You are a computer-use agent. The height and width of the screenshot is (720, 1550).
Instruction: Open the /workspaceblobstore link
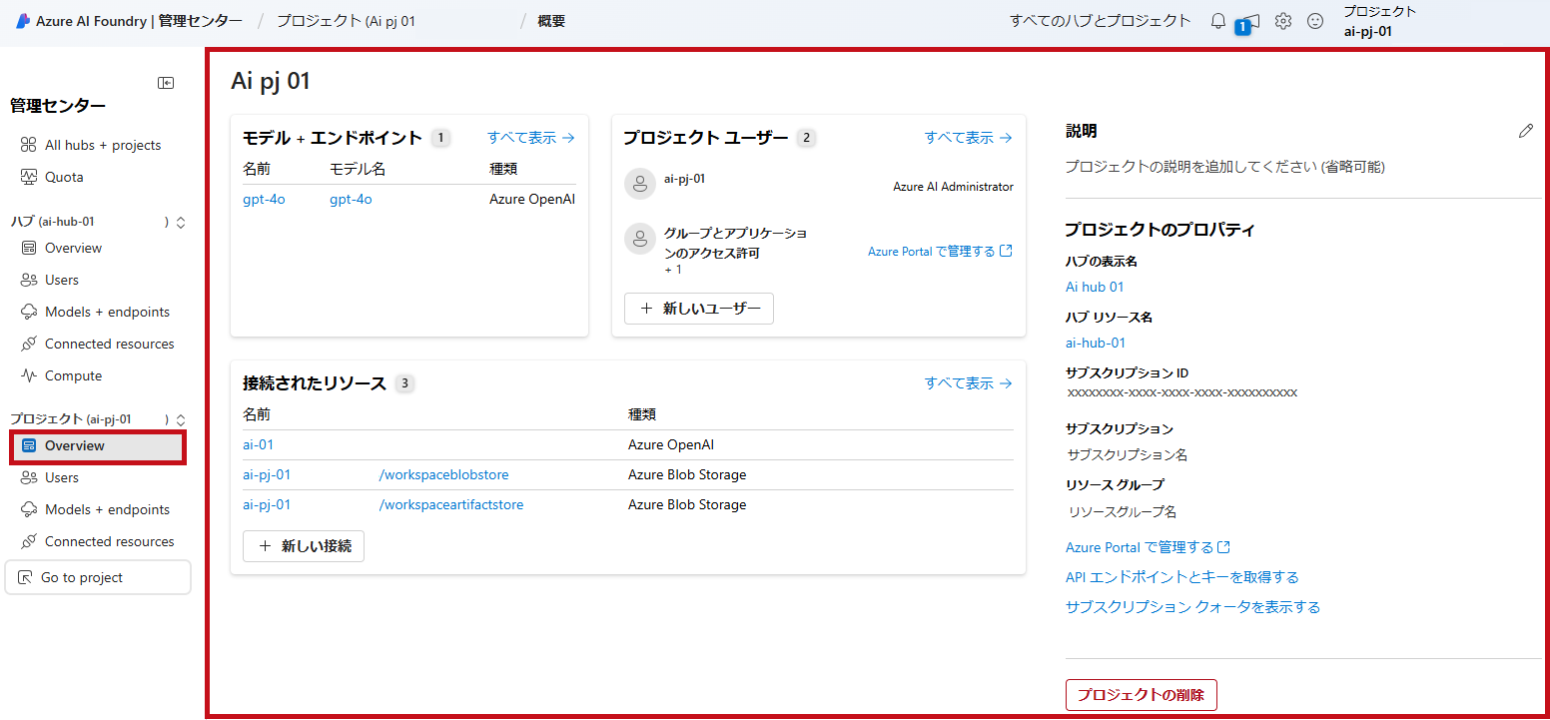(444, 474)
